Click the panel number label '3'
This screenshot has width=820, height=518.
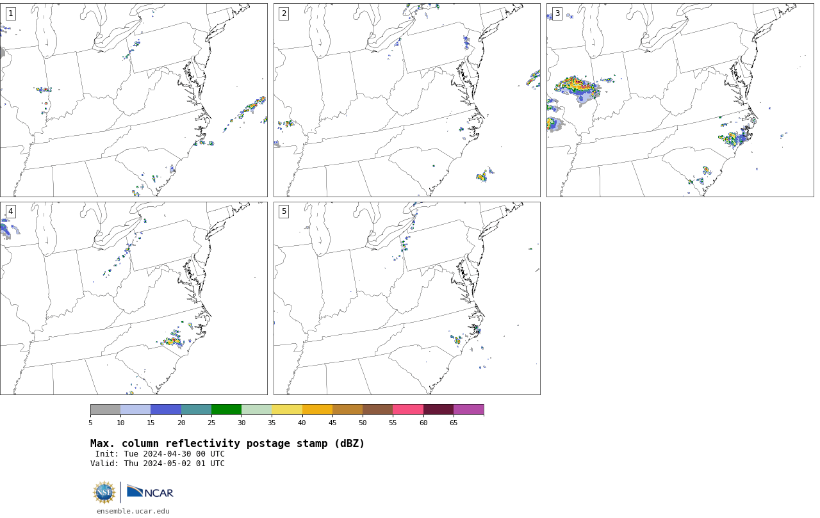click(x=557, y=13)
